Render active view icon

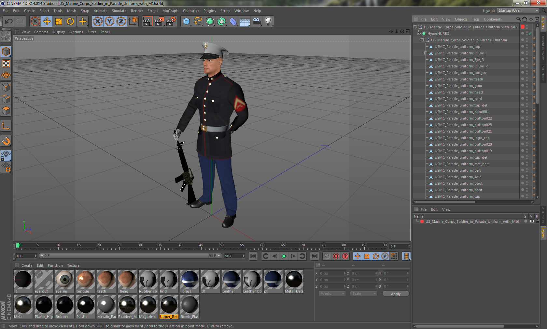pyautogui.click(x=147, y=21)
